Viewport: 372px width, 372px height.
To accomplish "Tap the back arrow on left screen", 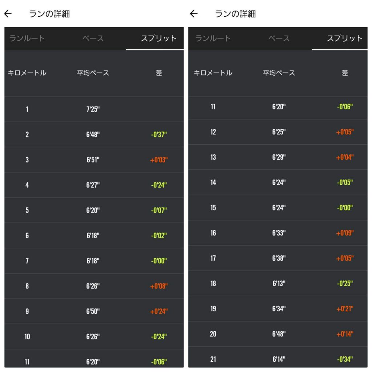I will 8,14.
